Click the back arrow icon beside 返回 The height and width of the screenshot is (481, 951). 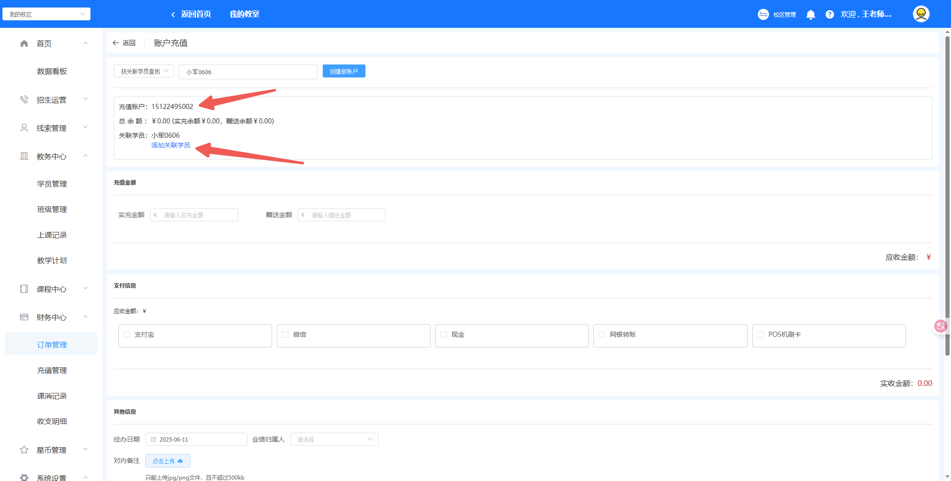coord(116,43)
